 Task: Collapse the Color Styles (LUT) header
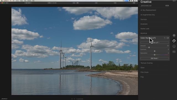148,38
